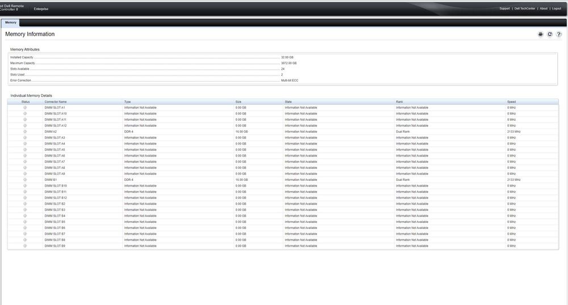
Task: Click the Logout link
Action: tap(557, 9)
